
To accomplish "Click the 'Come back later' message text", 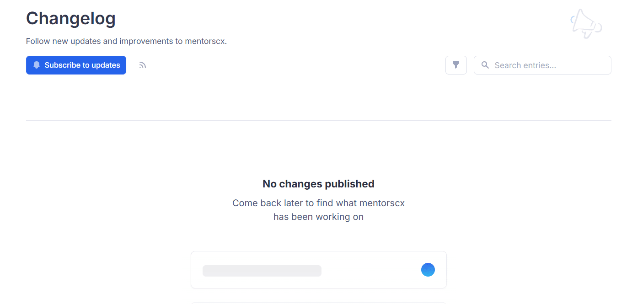I will [318, 210].
